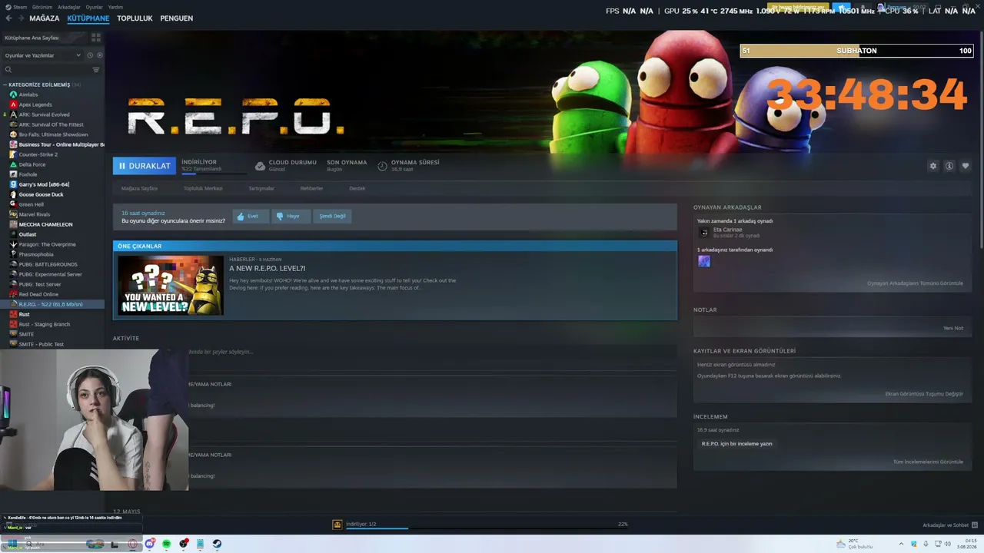Open the Oyunlar ve Yazılımlar dropdown
The height and width of the screenshot is (553, 984).
click(x=43, y=55)
